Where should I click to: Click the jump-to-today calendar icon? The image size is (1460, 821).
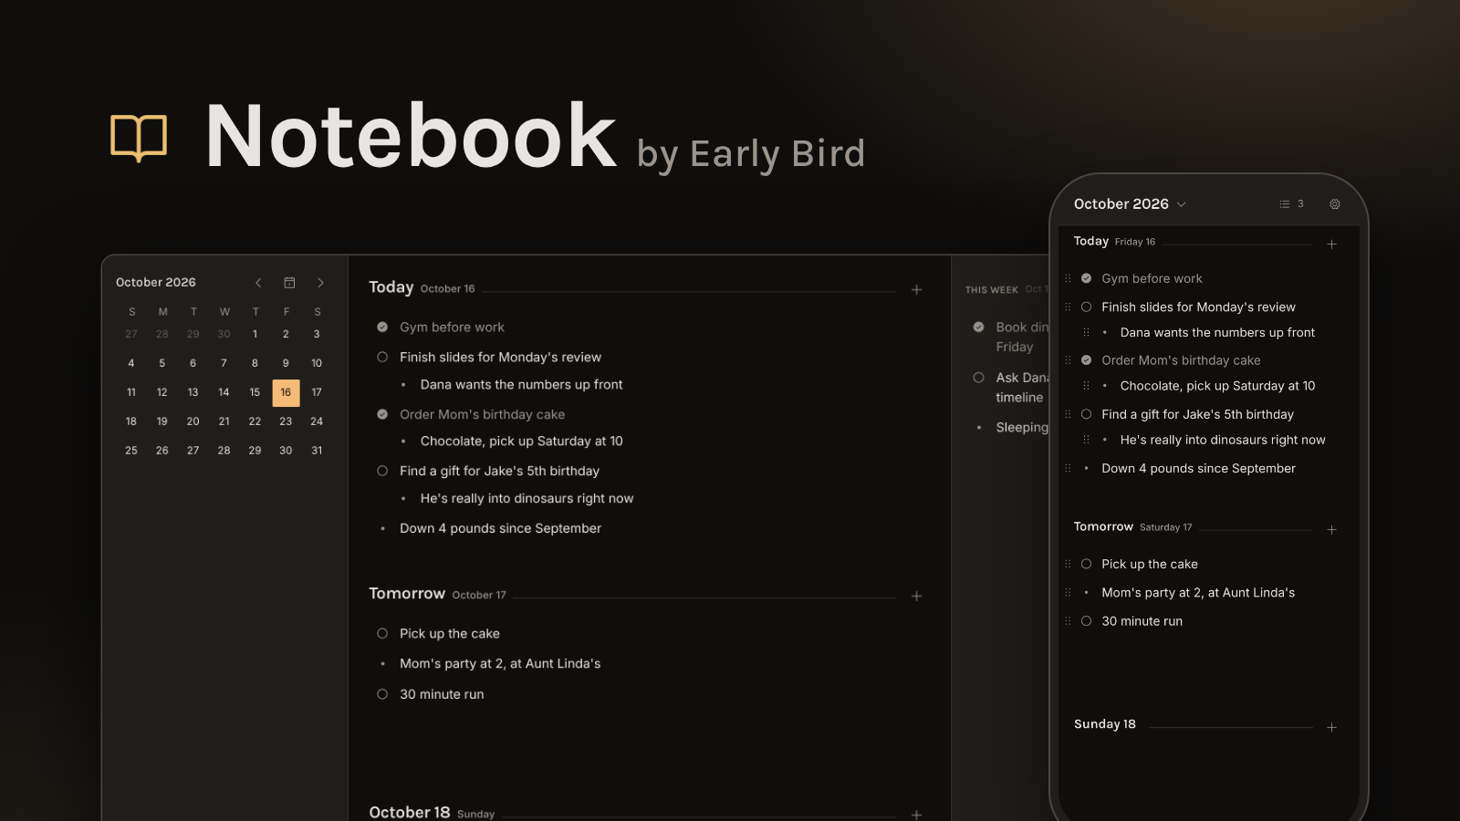click(x=289, y=283)
